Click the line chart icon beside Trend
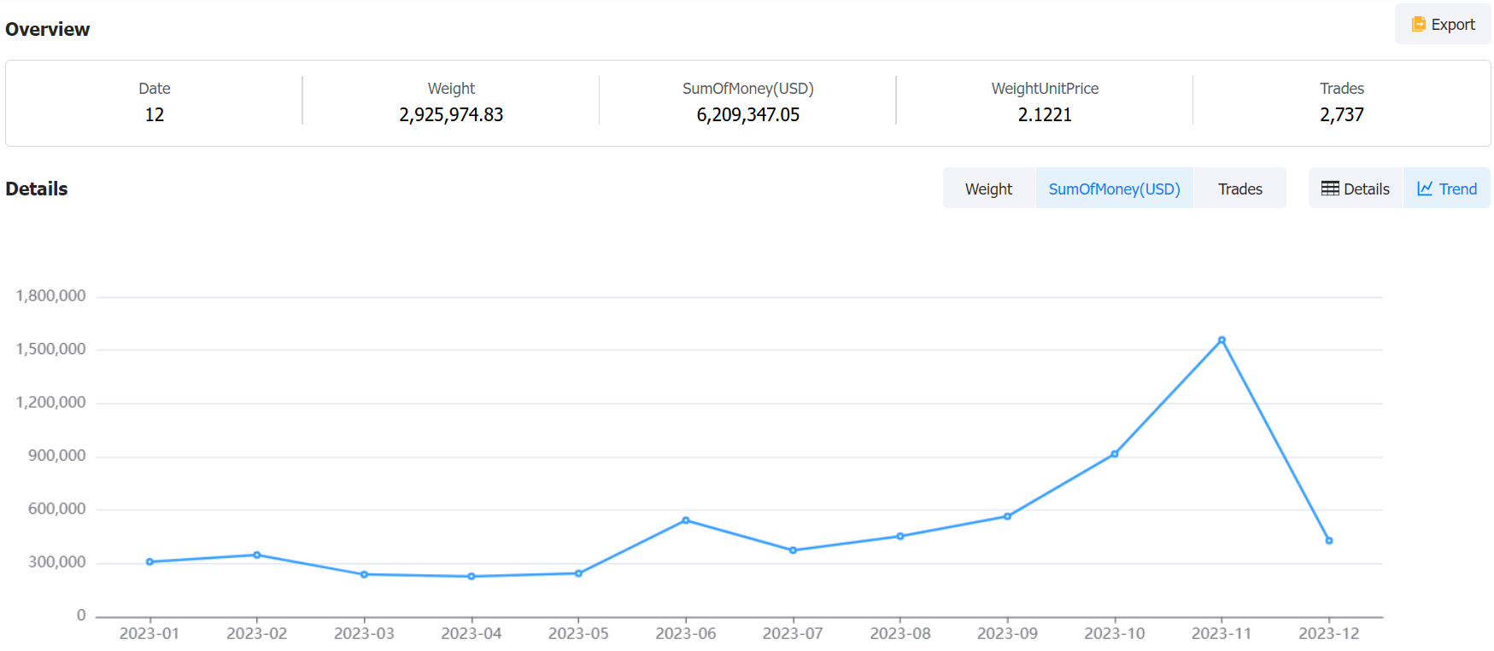The image size is (1494, 651). tap(1425, 189)
